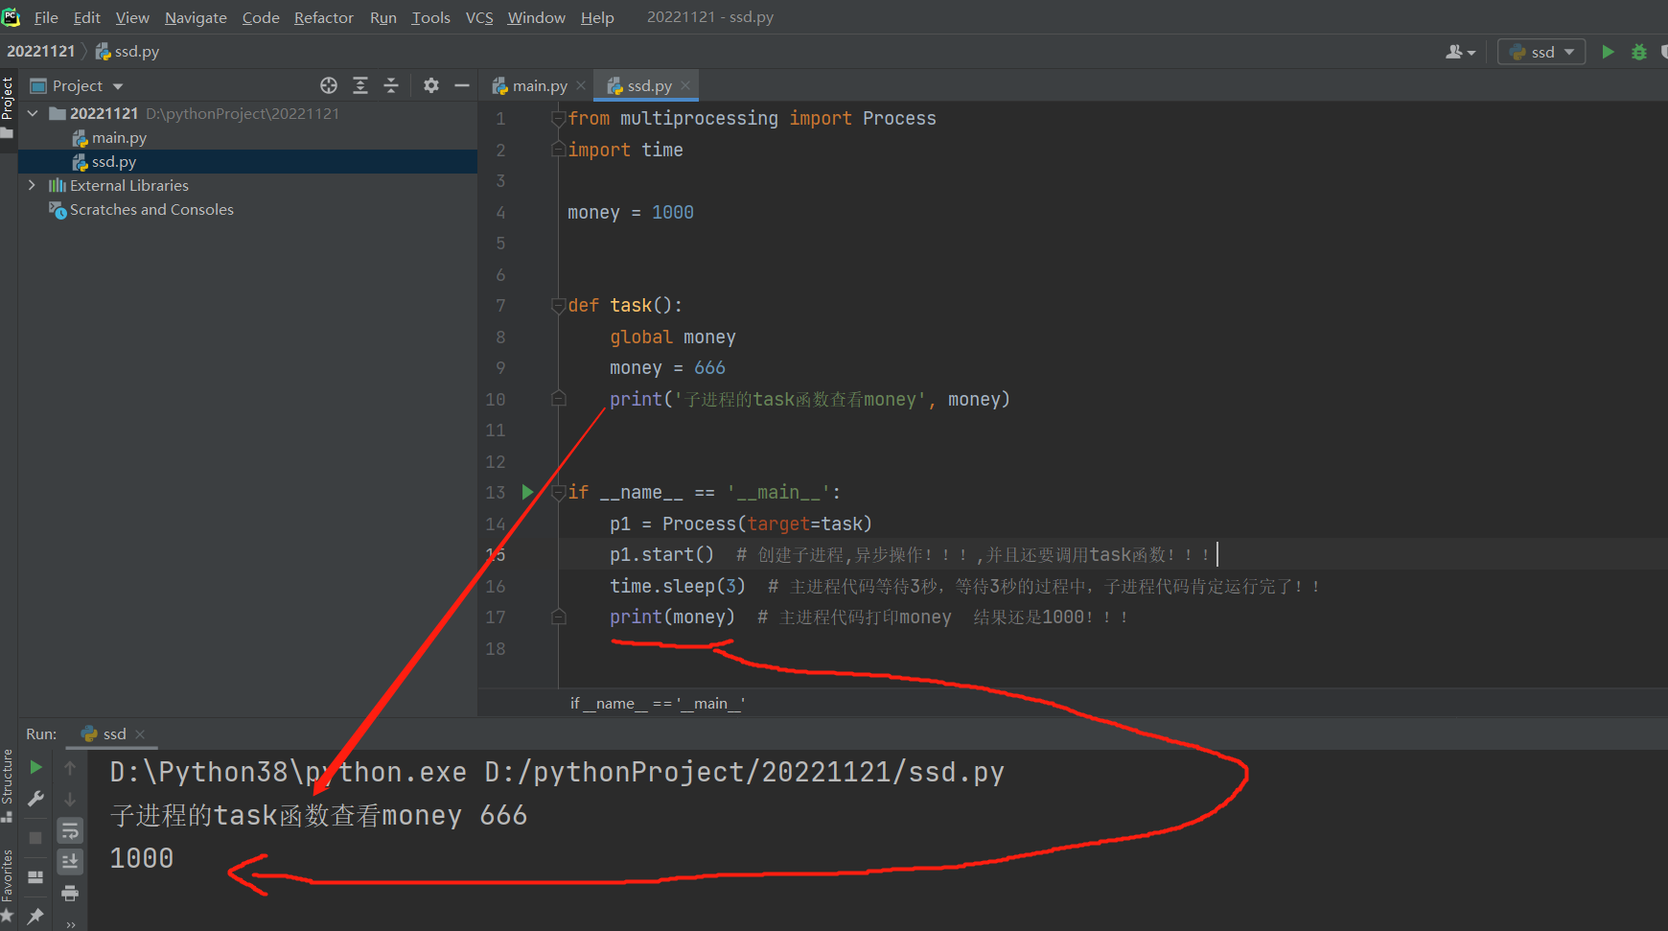Open the Structure tool window side tab
The height and width of the screenshot is (931, 1668).
pos(8,785)
